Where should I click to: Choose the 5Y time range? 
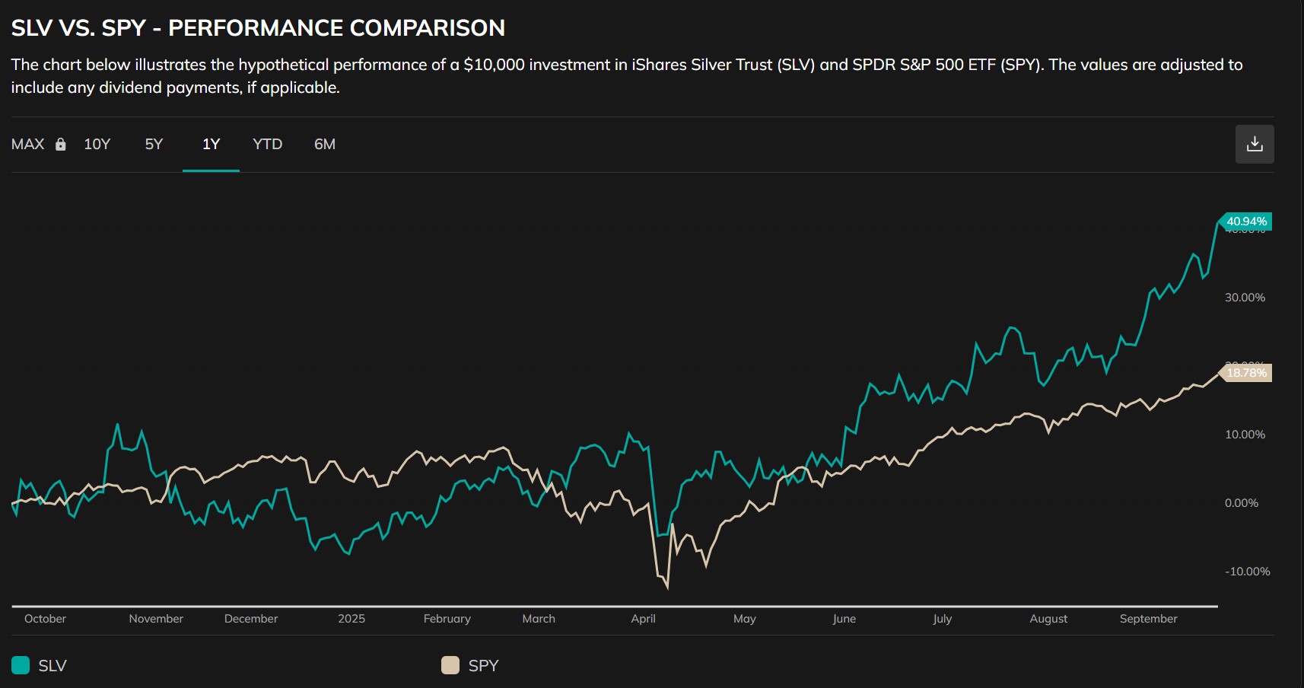[154, 145]
